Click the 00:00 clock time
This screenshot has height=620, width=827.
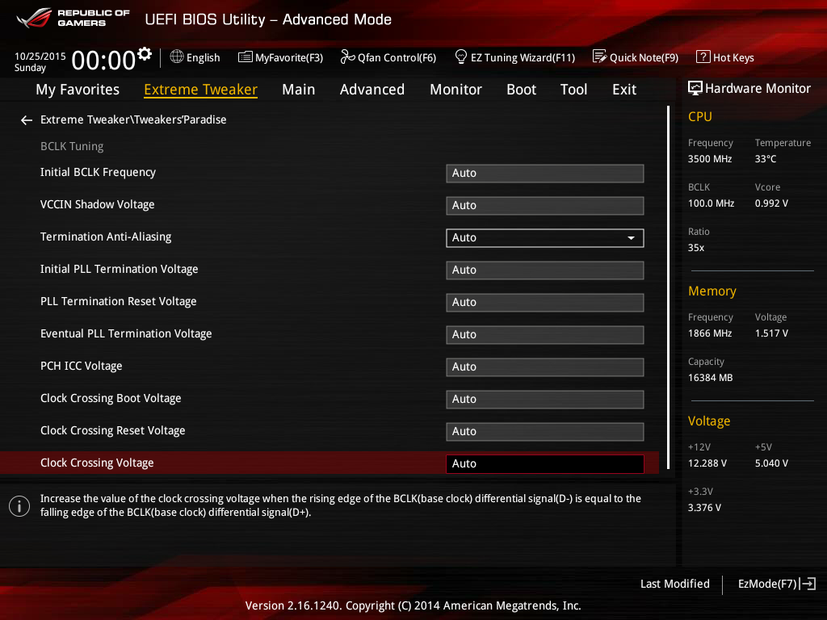(x=103, y=60)
